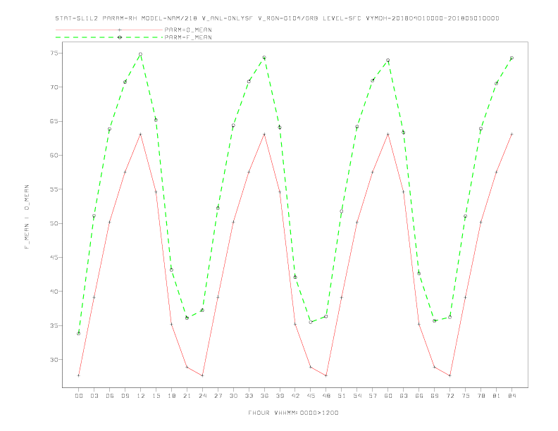Click x-axis tick label 69
The image size is (558, 431).
[435, 396]
